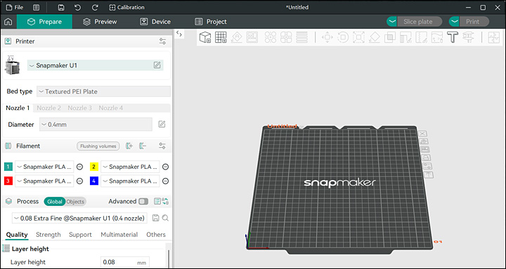Click the Auto orient toolbar icon
The width and height of the screenshot is (506, 269).
237,37
